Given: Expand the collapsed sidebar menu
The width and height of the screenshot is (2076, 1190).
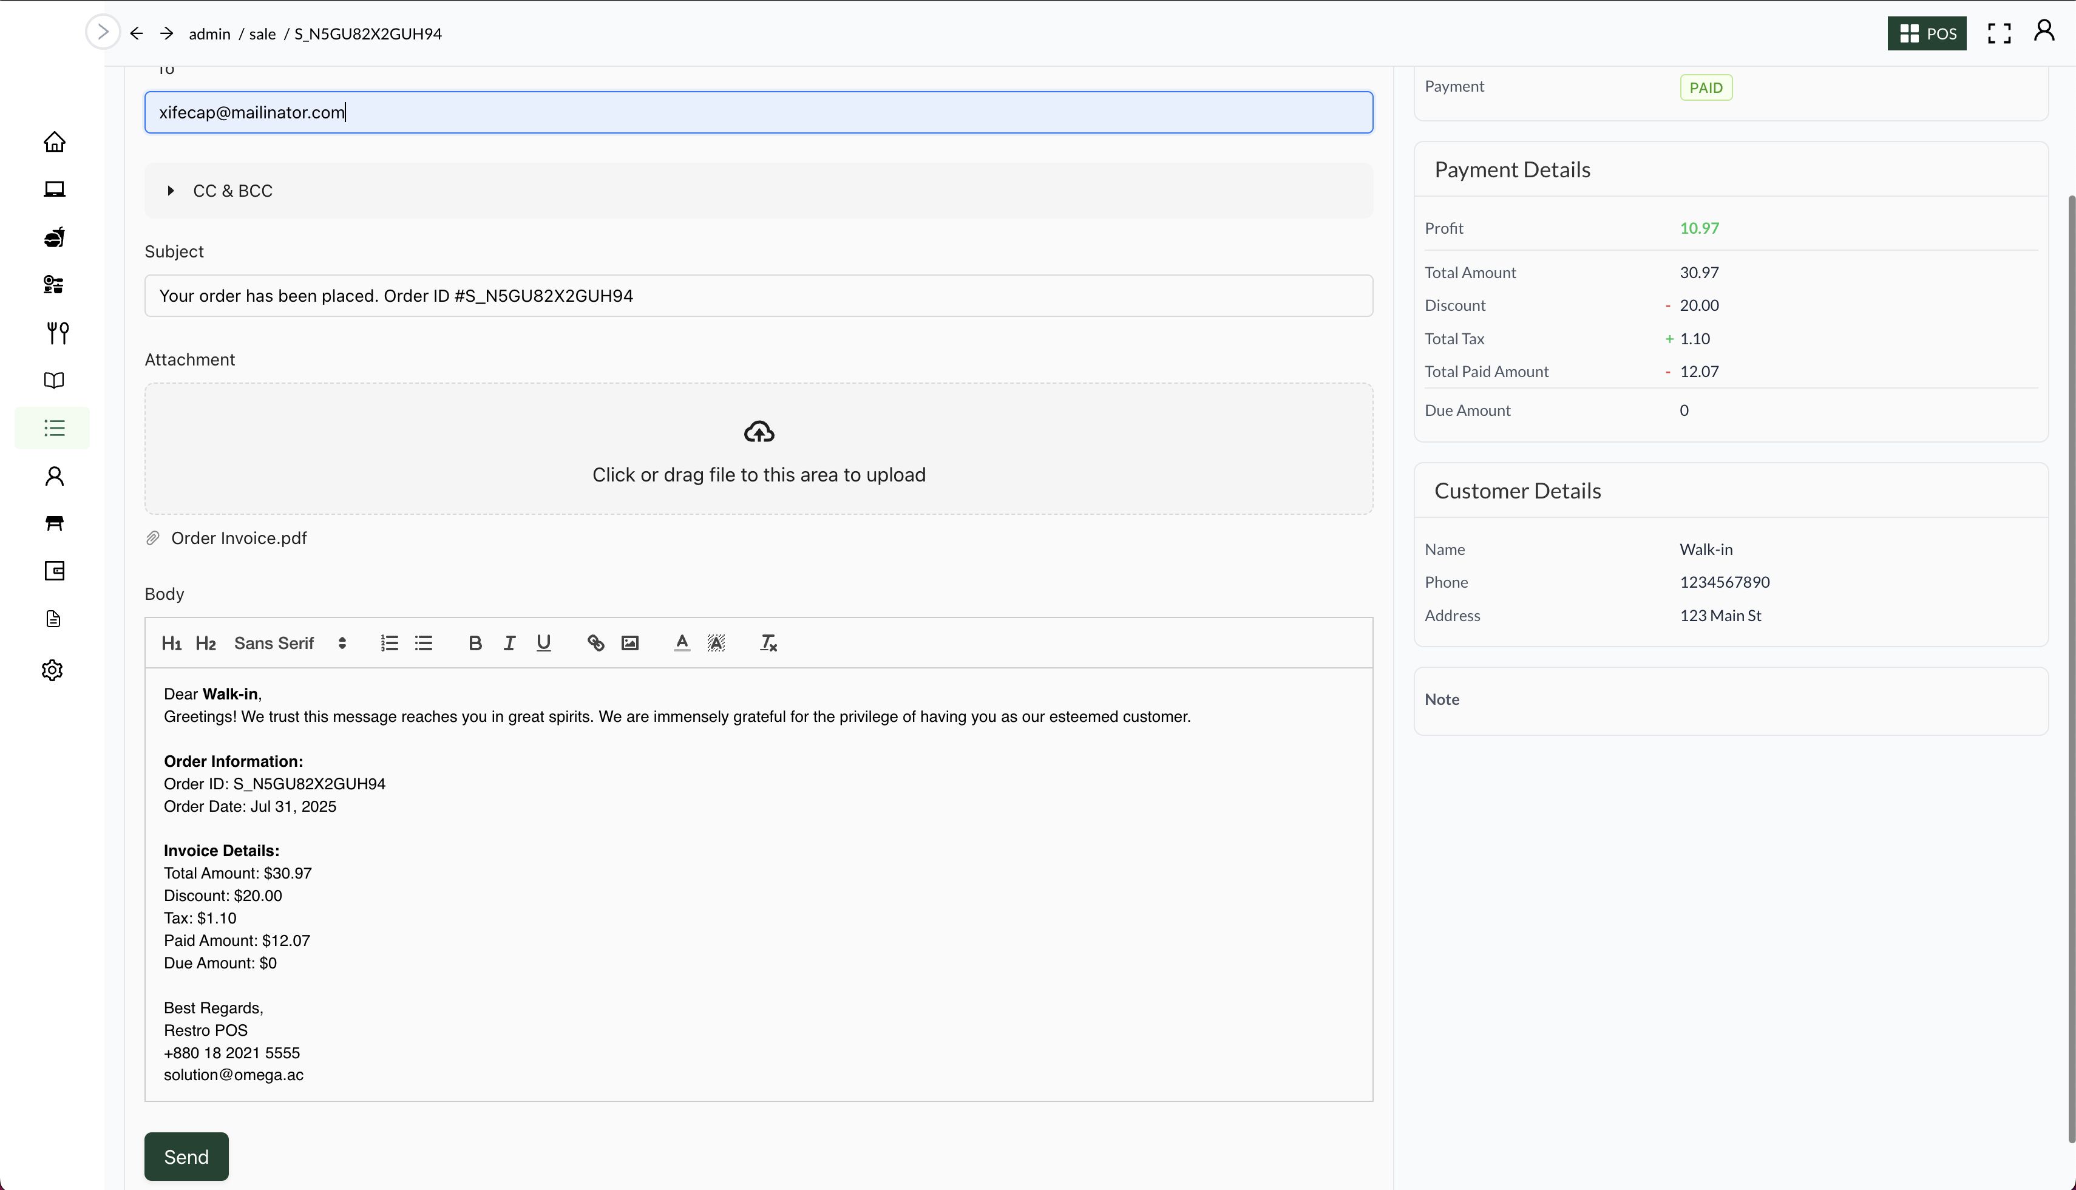Looking at the screenshot, I should pyautogui.click(x=103, y=33).
